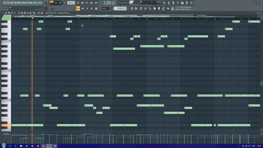This screenshot has height=148, width=263.
Task: Click the render export icon
Action: (187, 3)
